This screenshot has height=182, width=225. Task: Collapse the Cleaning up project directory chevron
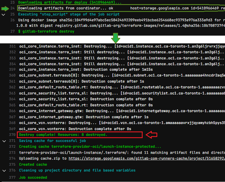pyautogui.click(x=4, y=171)
